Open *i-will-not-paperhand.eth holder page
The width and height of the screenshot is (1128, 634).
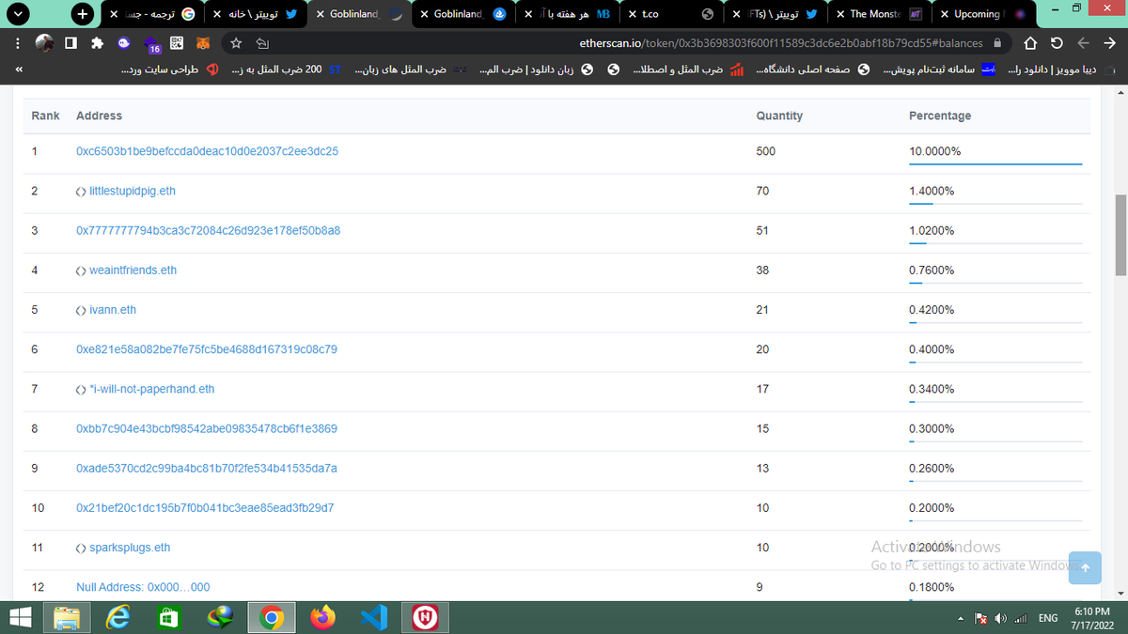pos(151,389)
